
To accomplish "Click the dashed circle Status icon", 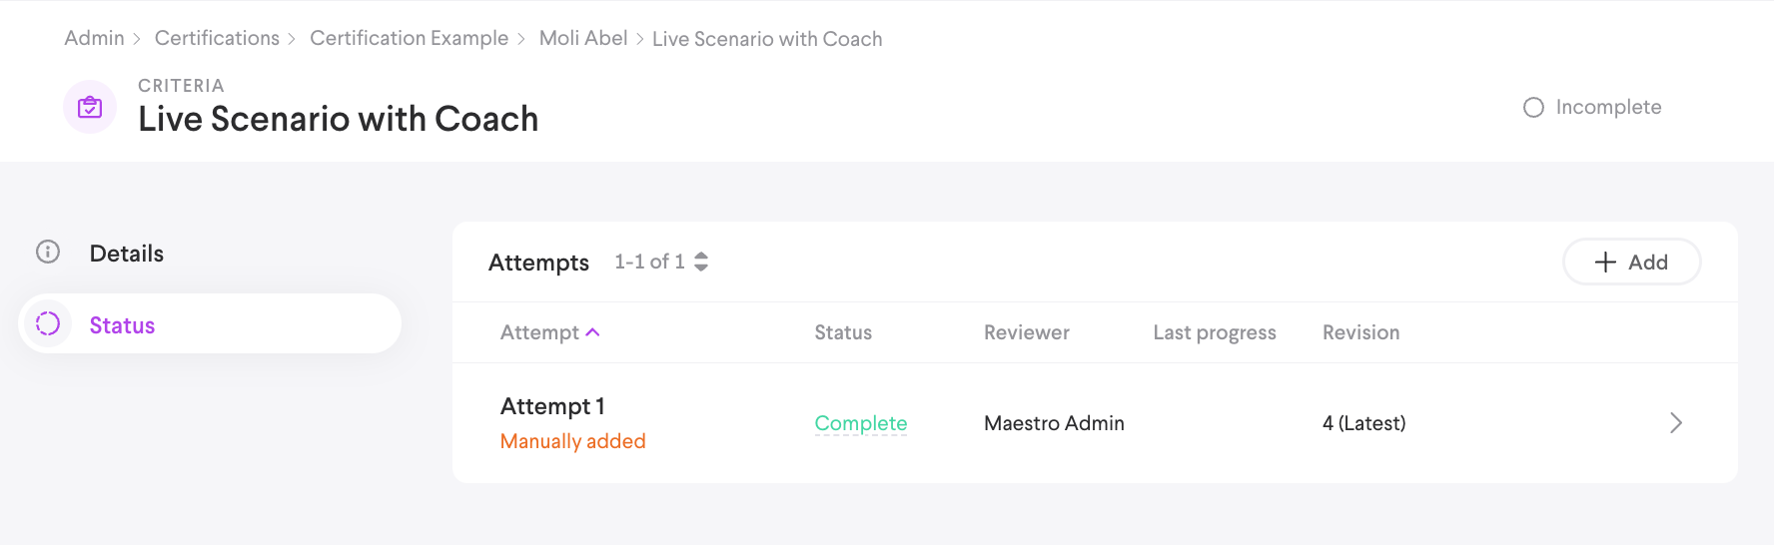I will click(x=48, y=323).
